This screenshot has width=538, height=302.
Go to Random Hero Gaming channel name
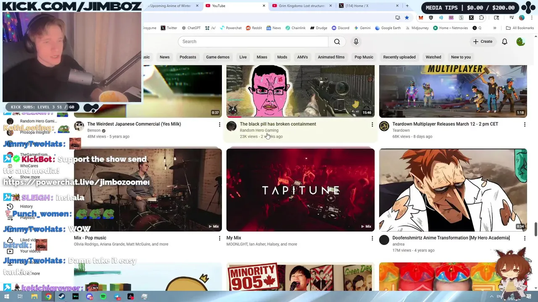(259, 130)
